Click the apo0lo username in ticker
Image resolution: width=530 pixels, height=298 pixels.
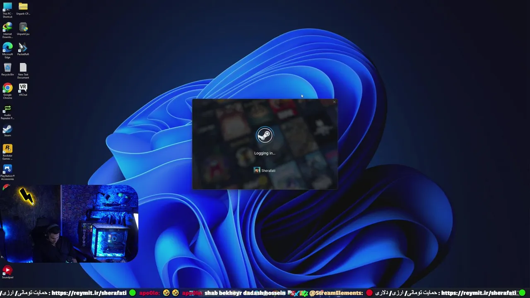click(x=149, y=293)
